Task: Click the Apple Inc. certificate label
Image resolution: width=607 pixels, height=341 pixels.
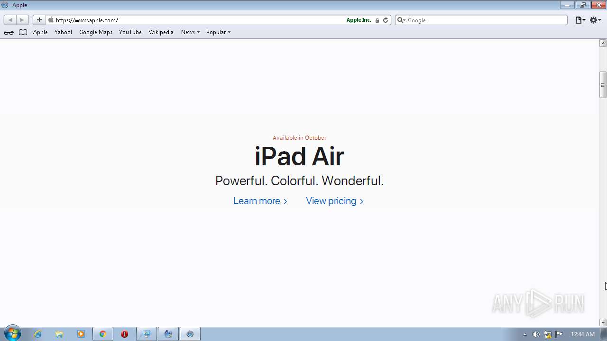Action: (x=359, y=20)
